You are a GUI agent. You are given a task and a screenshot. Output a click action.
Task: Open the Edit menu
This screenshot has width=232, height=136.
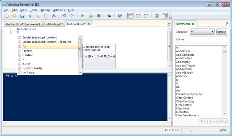coord(14,10)
